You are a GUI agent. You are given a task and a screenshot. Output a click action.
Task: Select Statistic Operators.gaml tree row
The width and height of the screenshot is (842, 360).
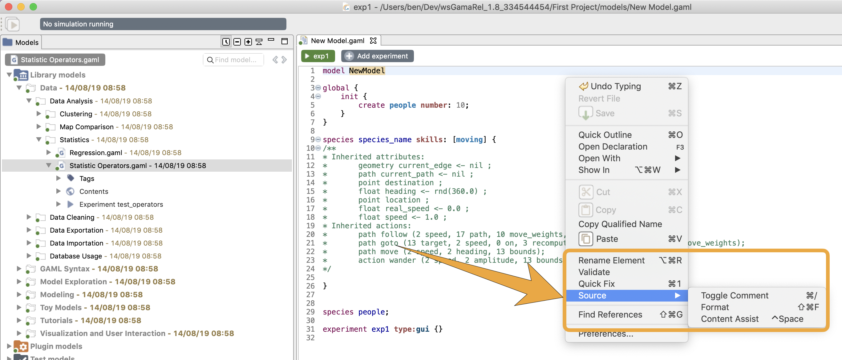click(x=147, y=166)
